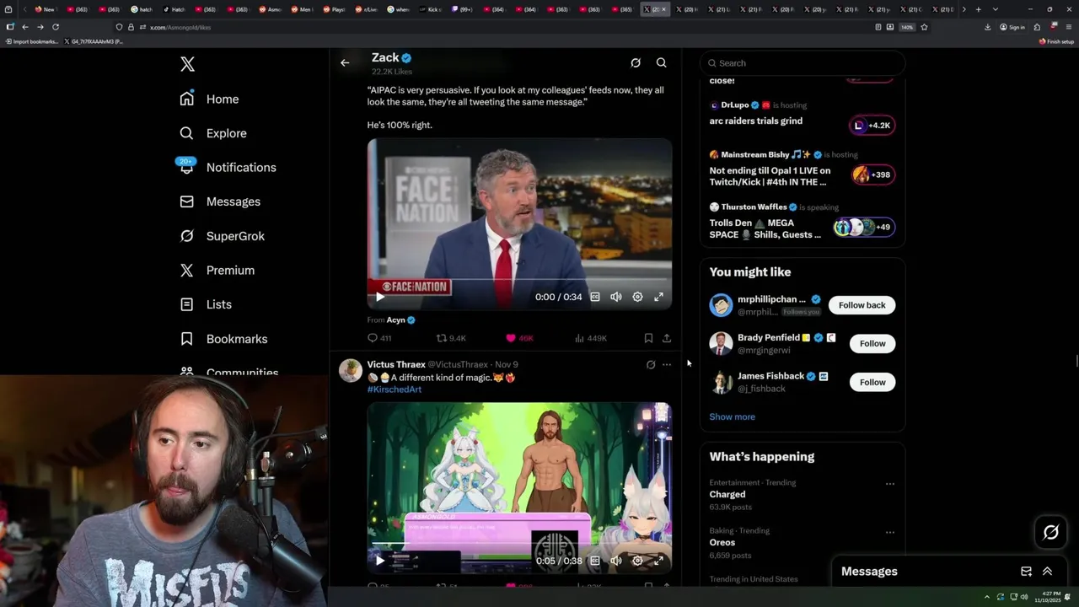Image resolution: width=1079 pixels, height=607 pixels.
Task: Enter fullscreen on the Face the Nation video
Action: tap(658, 297)
